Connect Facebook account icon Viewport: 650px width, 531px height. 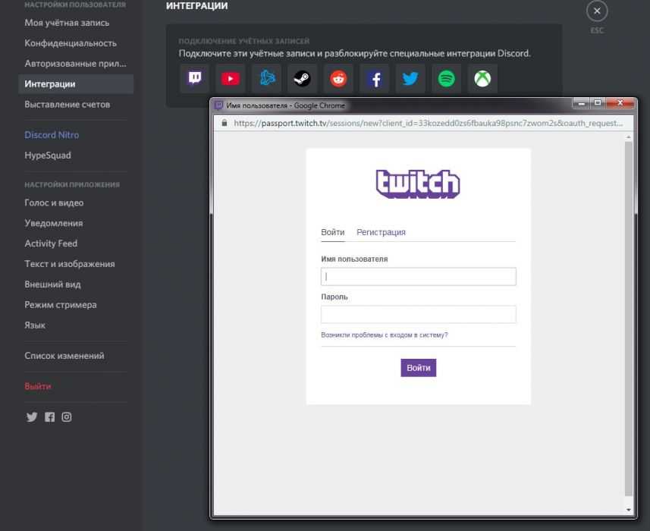[375, 79]
